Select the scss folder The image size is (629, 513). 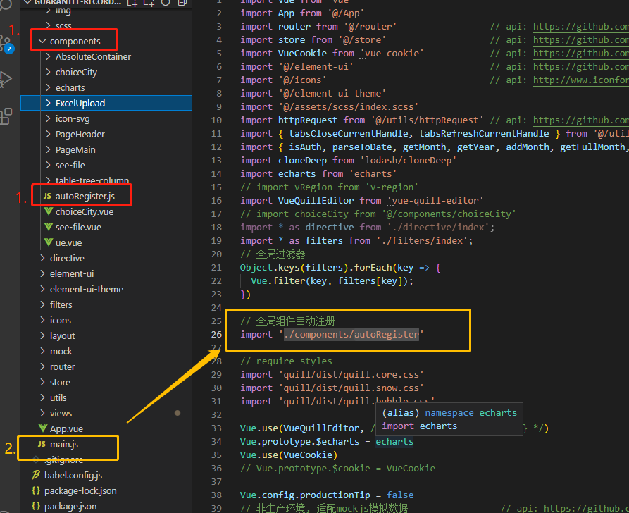[63, 25]
